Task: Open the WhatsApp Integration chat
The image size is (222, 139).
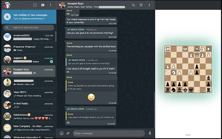Action: (29, 136)
